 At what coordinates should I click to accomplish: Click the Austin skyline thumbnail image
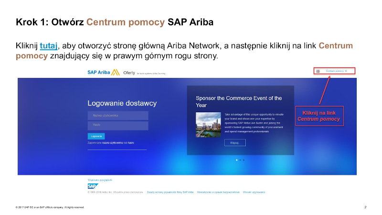[x=208, y=125]
